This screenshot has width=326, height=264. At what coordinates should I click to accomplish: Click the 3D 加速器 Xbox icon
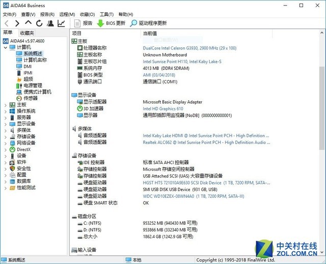(80, 109)
